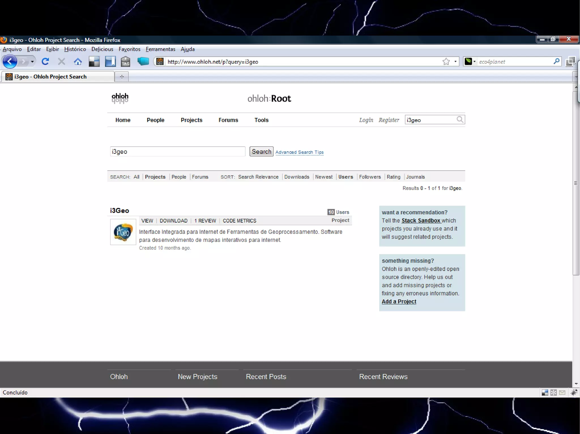Click the i3Geo project logo thumbnail
The image size is (580, 434).
point(123,232)
